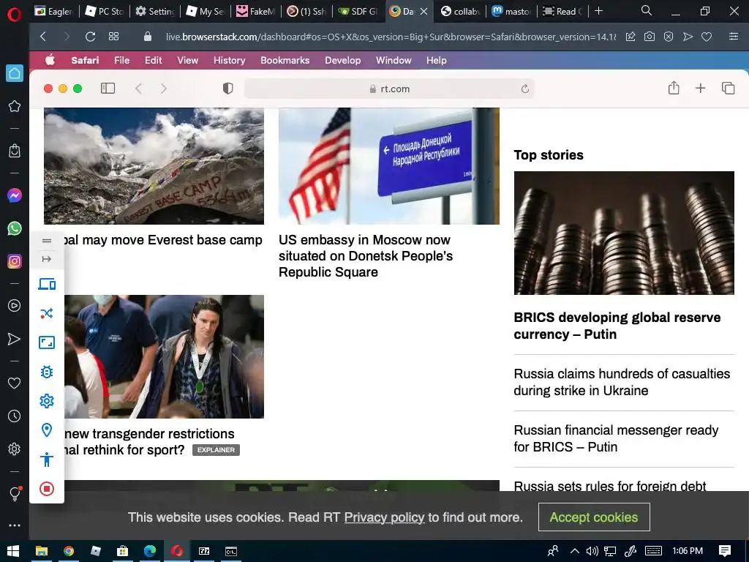
Task: Open shopping bag icon in sidebar
Action: click(x=15, y=151)
